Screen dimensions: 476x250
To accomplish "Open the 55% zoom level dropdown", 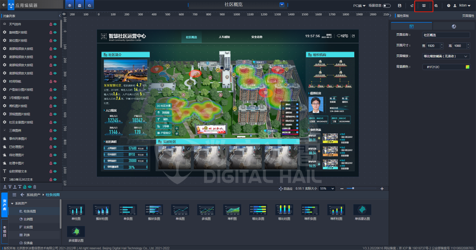I will (x=327, y=188).
